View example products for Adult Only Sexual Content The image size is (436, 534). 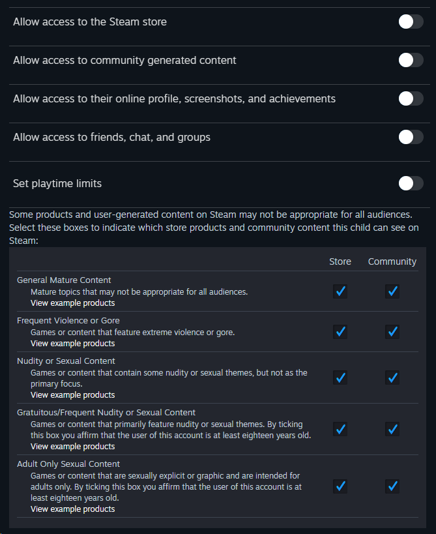click(72, 509)
